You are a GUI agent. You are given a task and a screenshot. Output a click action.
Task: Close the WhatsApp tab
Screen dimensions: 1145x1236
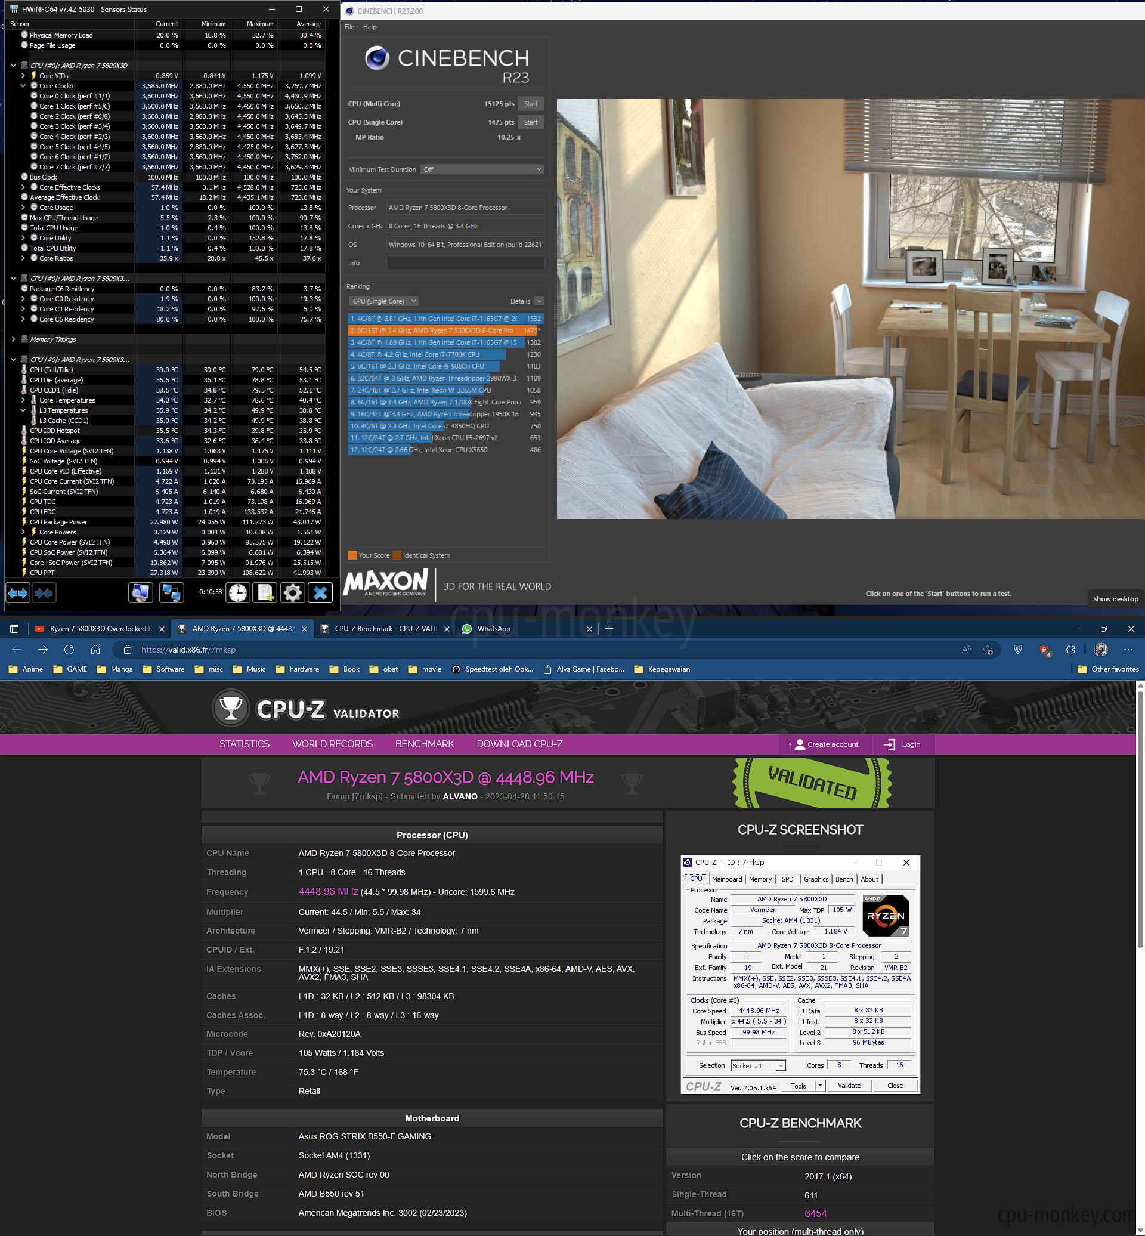589,629
